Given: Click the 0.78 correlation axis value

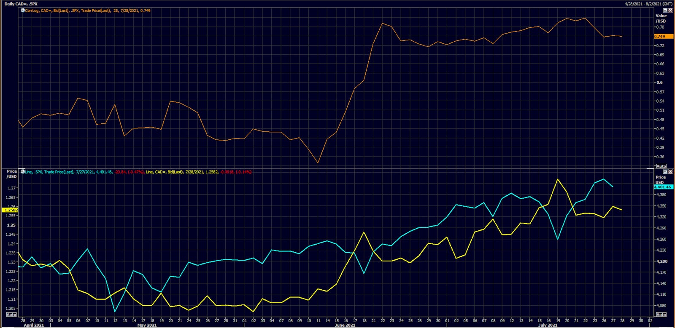Looking at the screenshot, I should tap(660, 27).
